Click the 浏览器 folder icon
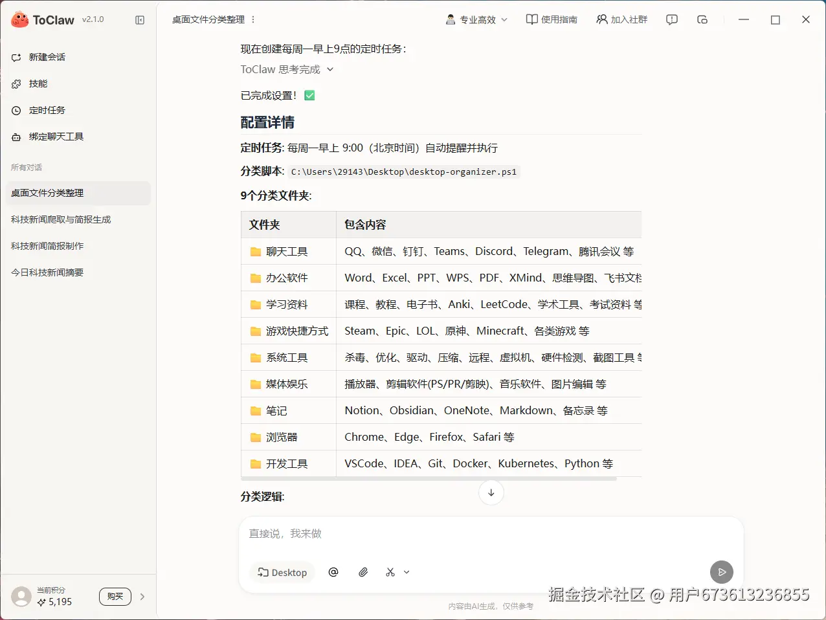 pos(256,437)
